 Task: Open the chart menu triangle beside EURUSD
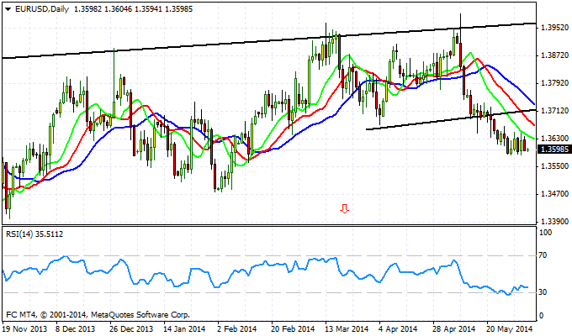tap(8, 9)
